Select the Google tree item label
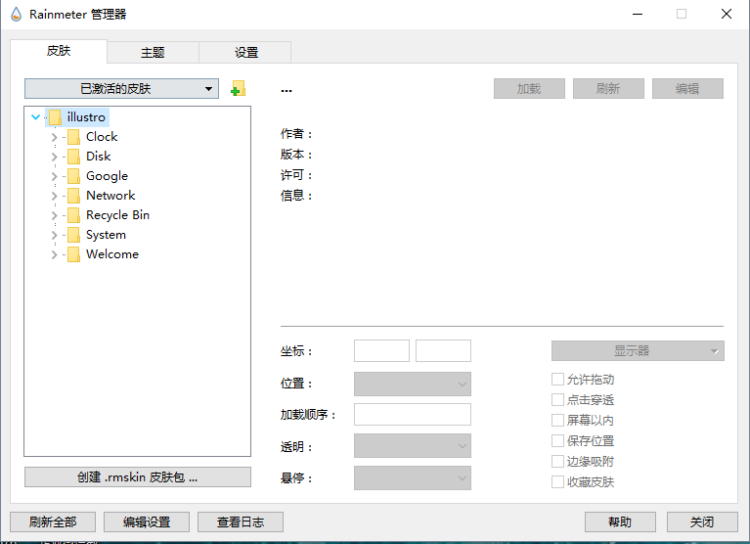This screenshot has width=750, height=544. point(107,176)
